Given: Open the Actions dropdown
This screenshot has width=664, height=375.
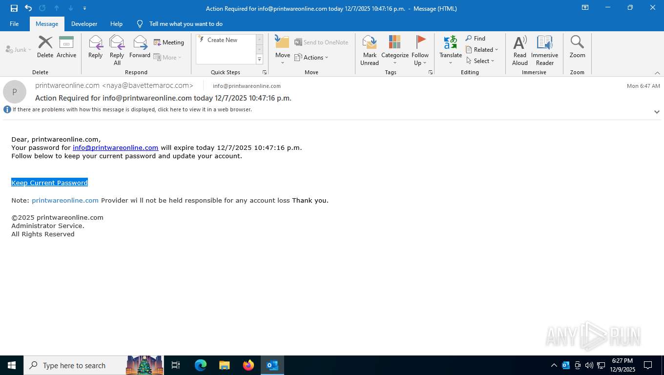Looking at the screenshot, I should click(x=311, y=57).
